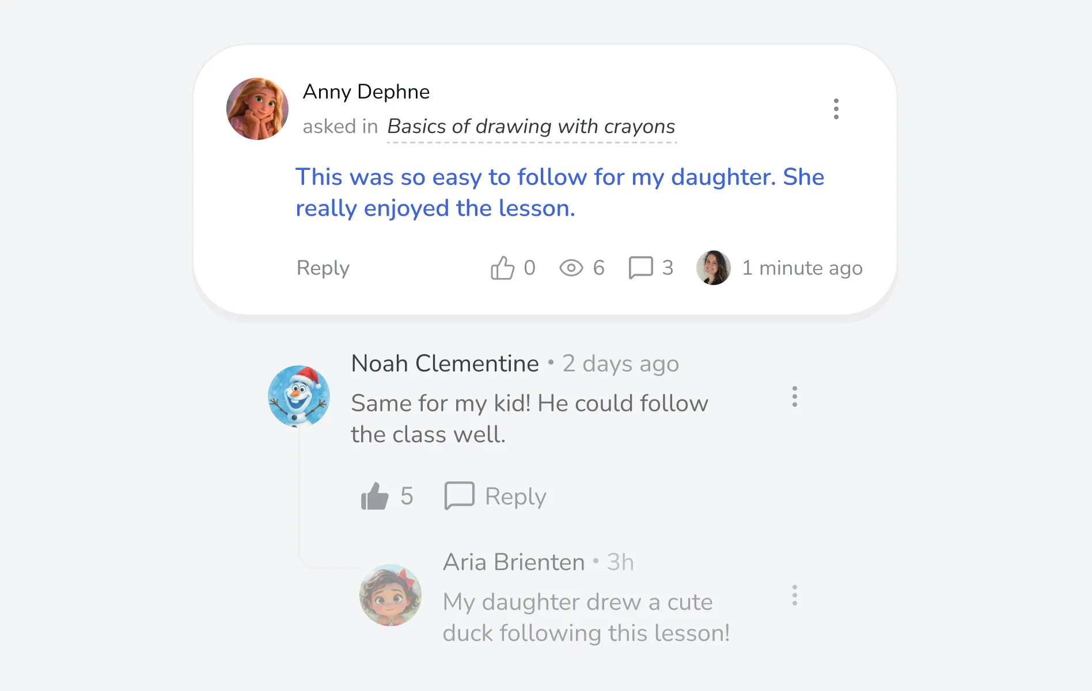Click Aria Brienten's avatar picture
Image resolution: width=1092 pixels, height=691 pixels.
tap(390, 595)
